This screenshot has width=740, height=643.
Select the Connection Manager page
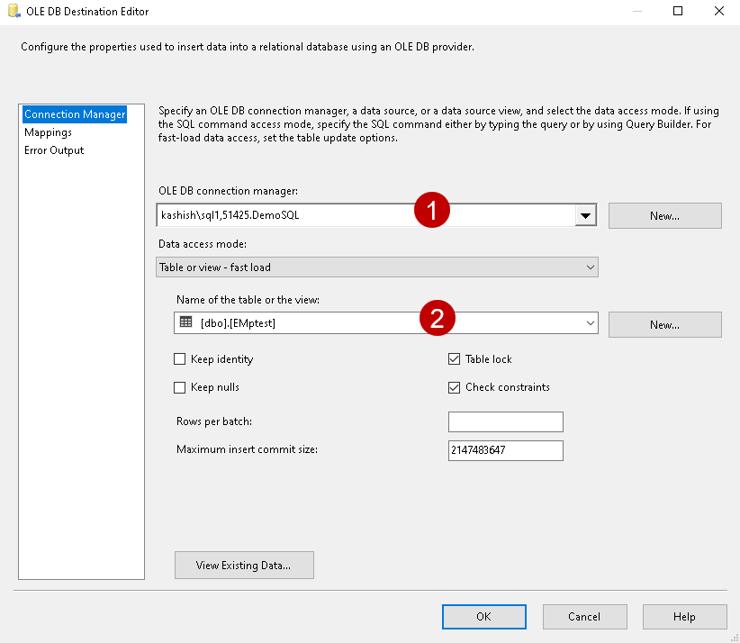[x=75, y=114]
